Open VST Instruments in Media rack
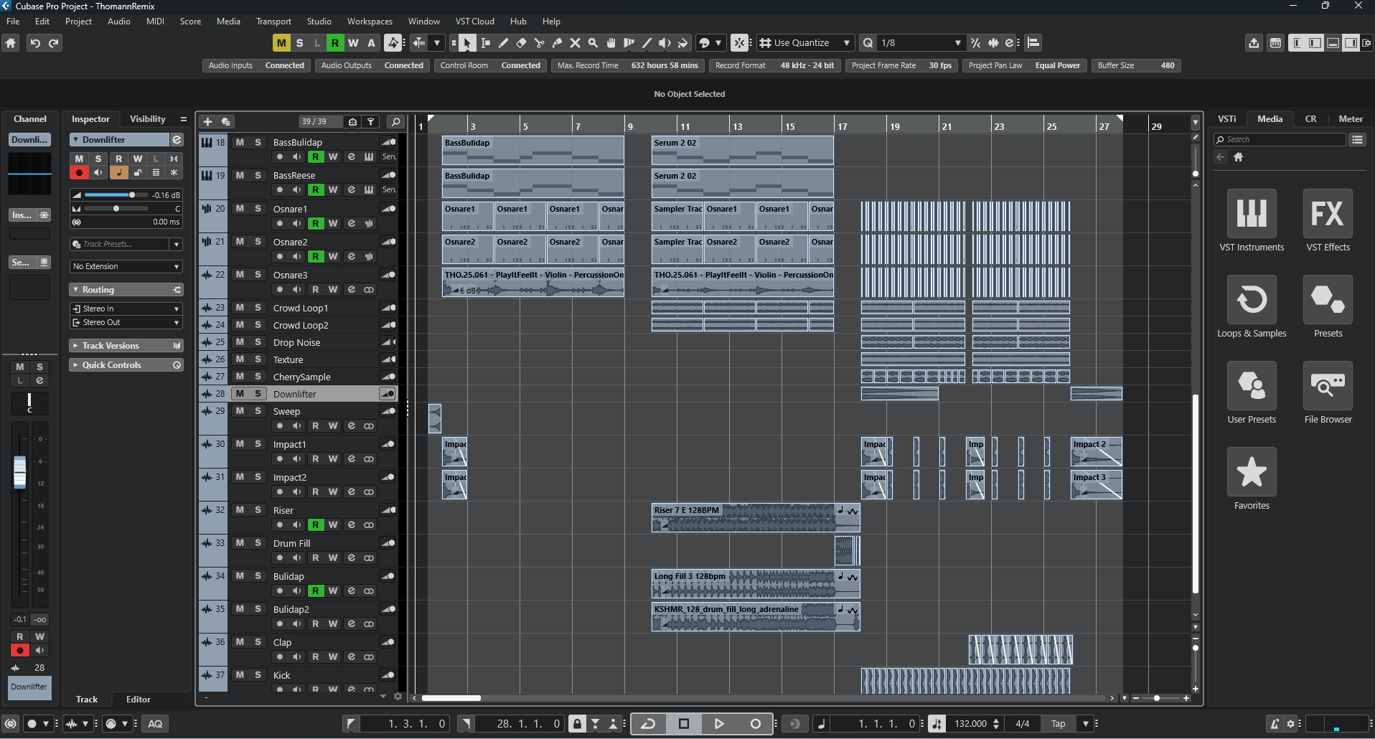1375x739 pixels. pyautogui.click(x=1251, y=214)
